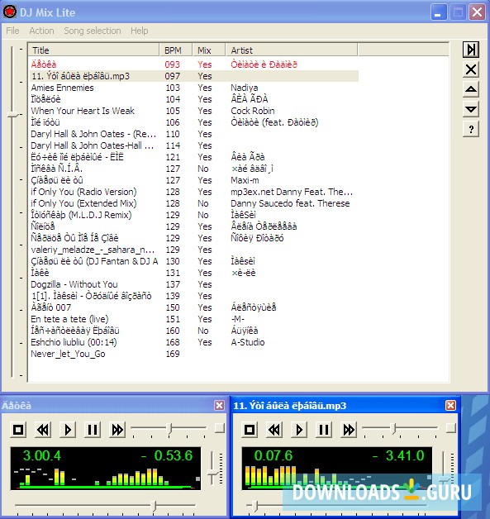
Task: Click the left deck elapsed time 3.00.4 display
Action: [x=41, y=456]
